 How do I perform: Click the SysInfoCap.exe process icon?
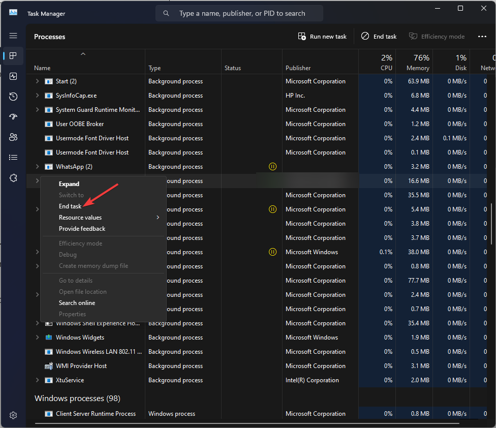point(49,96)
